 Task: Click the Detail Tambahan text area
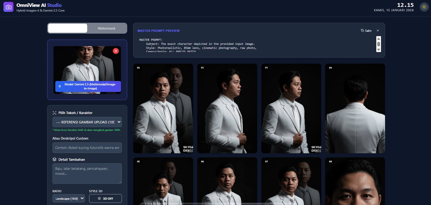pos(87,174)
